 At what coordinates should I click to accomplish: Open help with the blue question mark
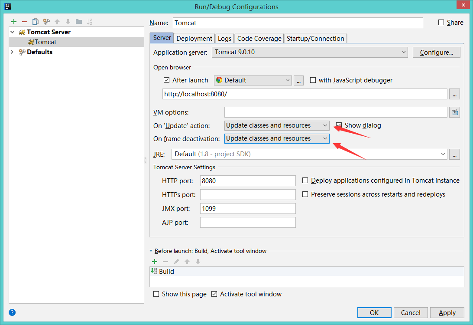coord(12,312)
